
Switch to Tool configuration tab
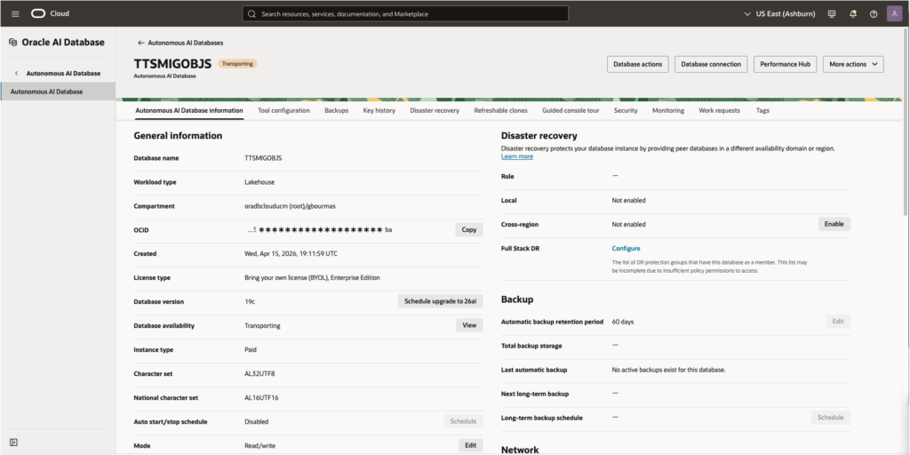pos(283,110)
